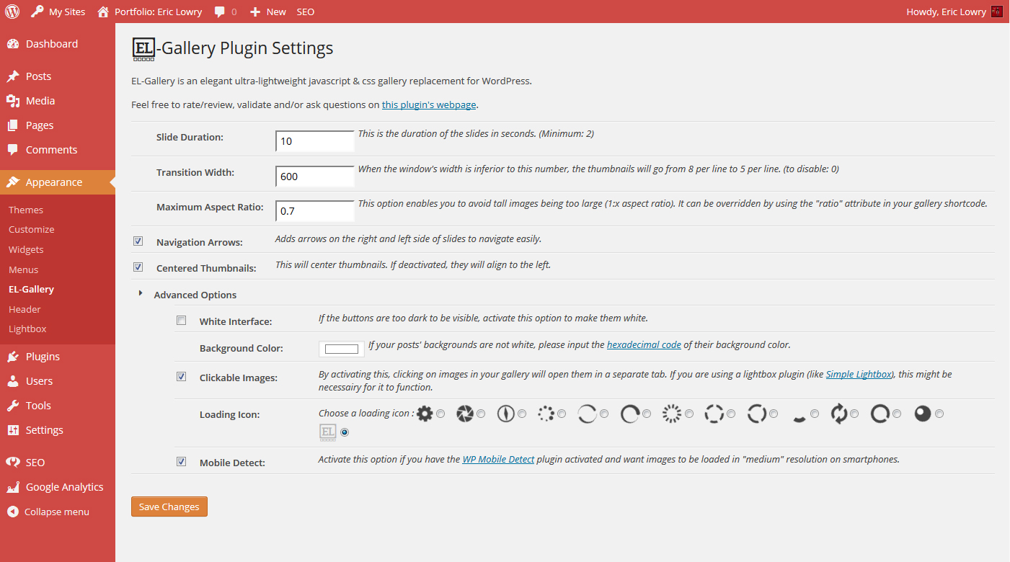Click the Settings sliders icon in sidebar
1010x562 pixels.
tap(13, 430)
